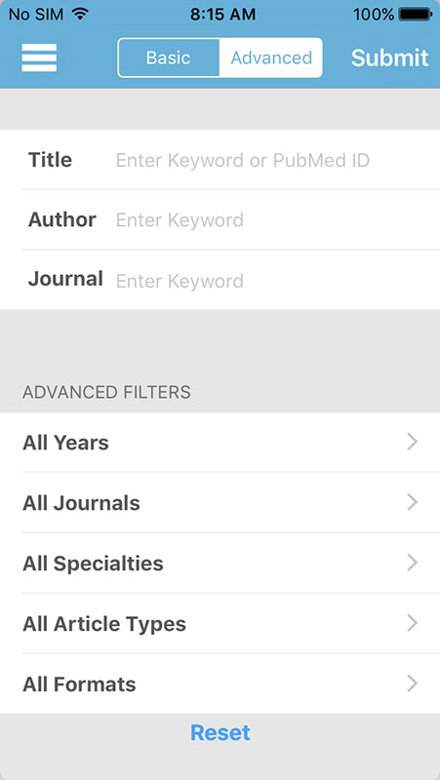This screenshot has width=440, height=780.
Task: Tap the Wi-Fi status icon
Action: [80, 14]
